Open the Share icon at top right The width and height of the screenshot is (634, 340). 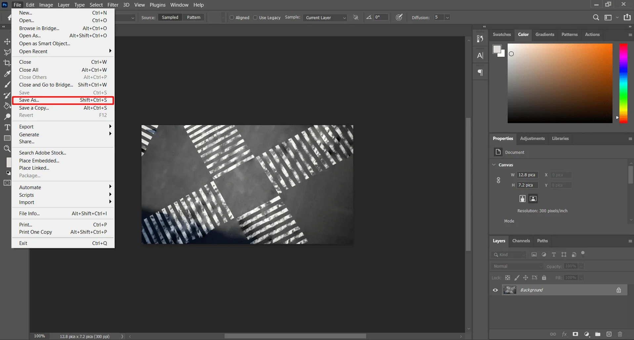tap(627, 17)
